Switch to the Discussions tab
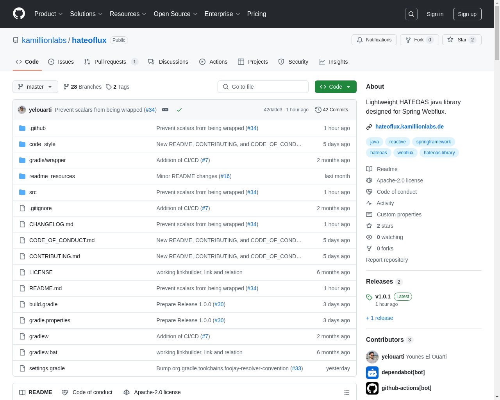 click(x=168, y=62)
